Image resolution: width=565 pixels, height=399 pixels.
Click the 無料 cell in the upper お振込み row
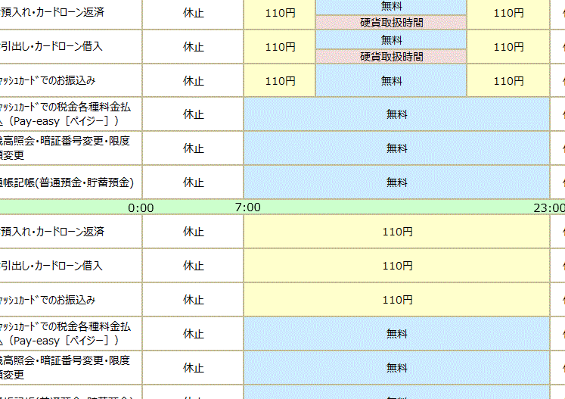click(391, 81)
